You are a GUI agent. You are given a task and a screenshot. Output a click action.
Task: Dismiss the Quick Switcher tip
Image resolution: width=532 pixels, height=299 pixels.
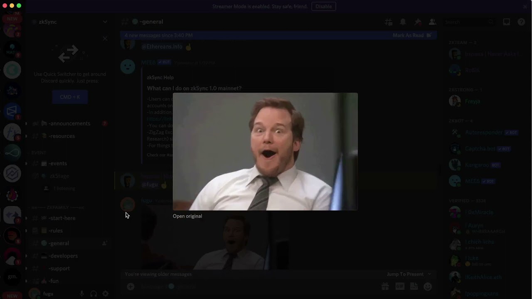pos(105,39)
